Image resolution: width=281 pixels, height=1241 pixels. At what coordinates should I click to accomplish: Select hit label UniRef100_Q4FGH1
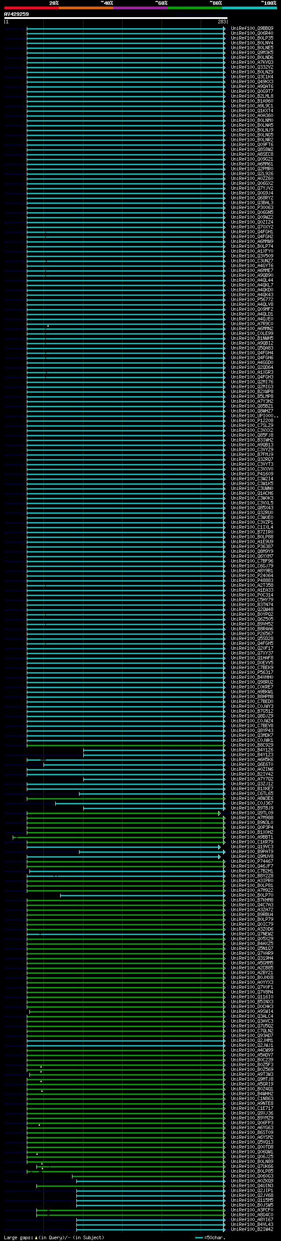click(252, 232)
